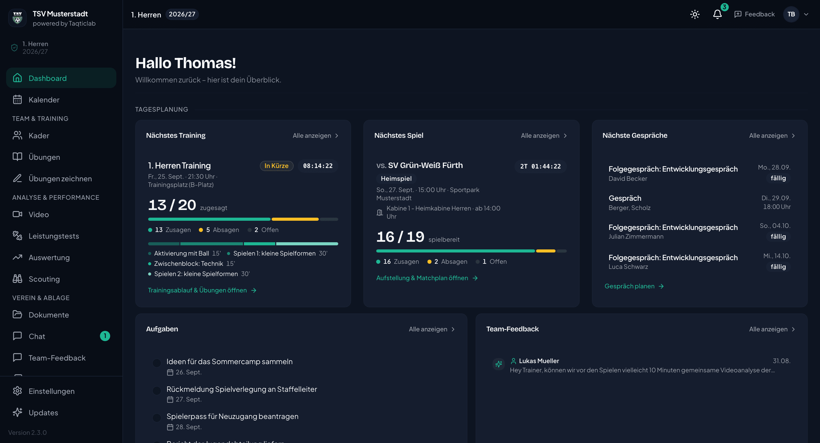Check off task Ideen für das Sommercamp sammeln
820x443 pixels.
[157, 363]
